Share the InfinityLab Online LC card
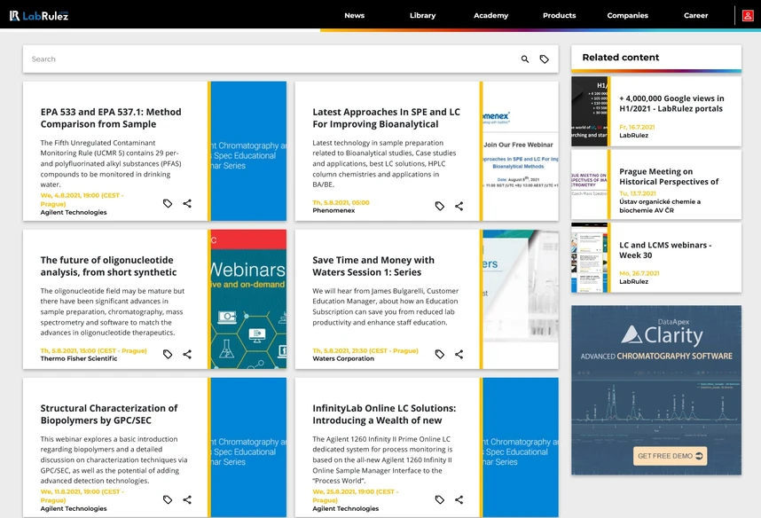 click(x=459, y=499)
